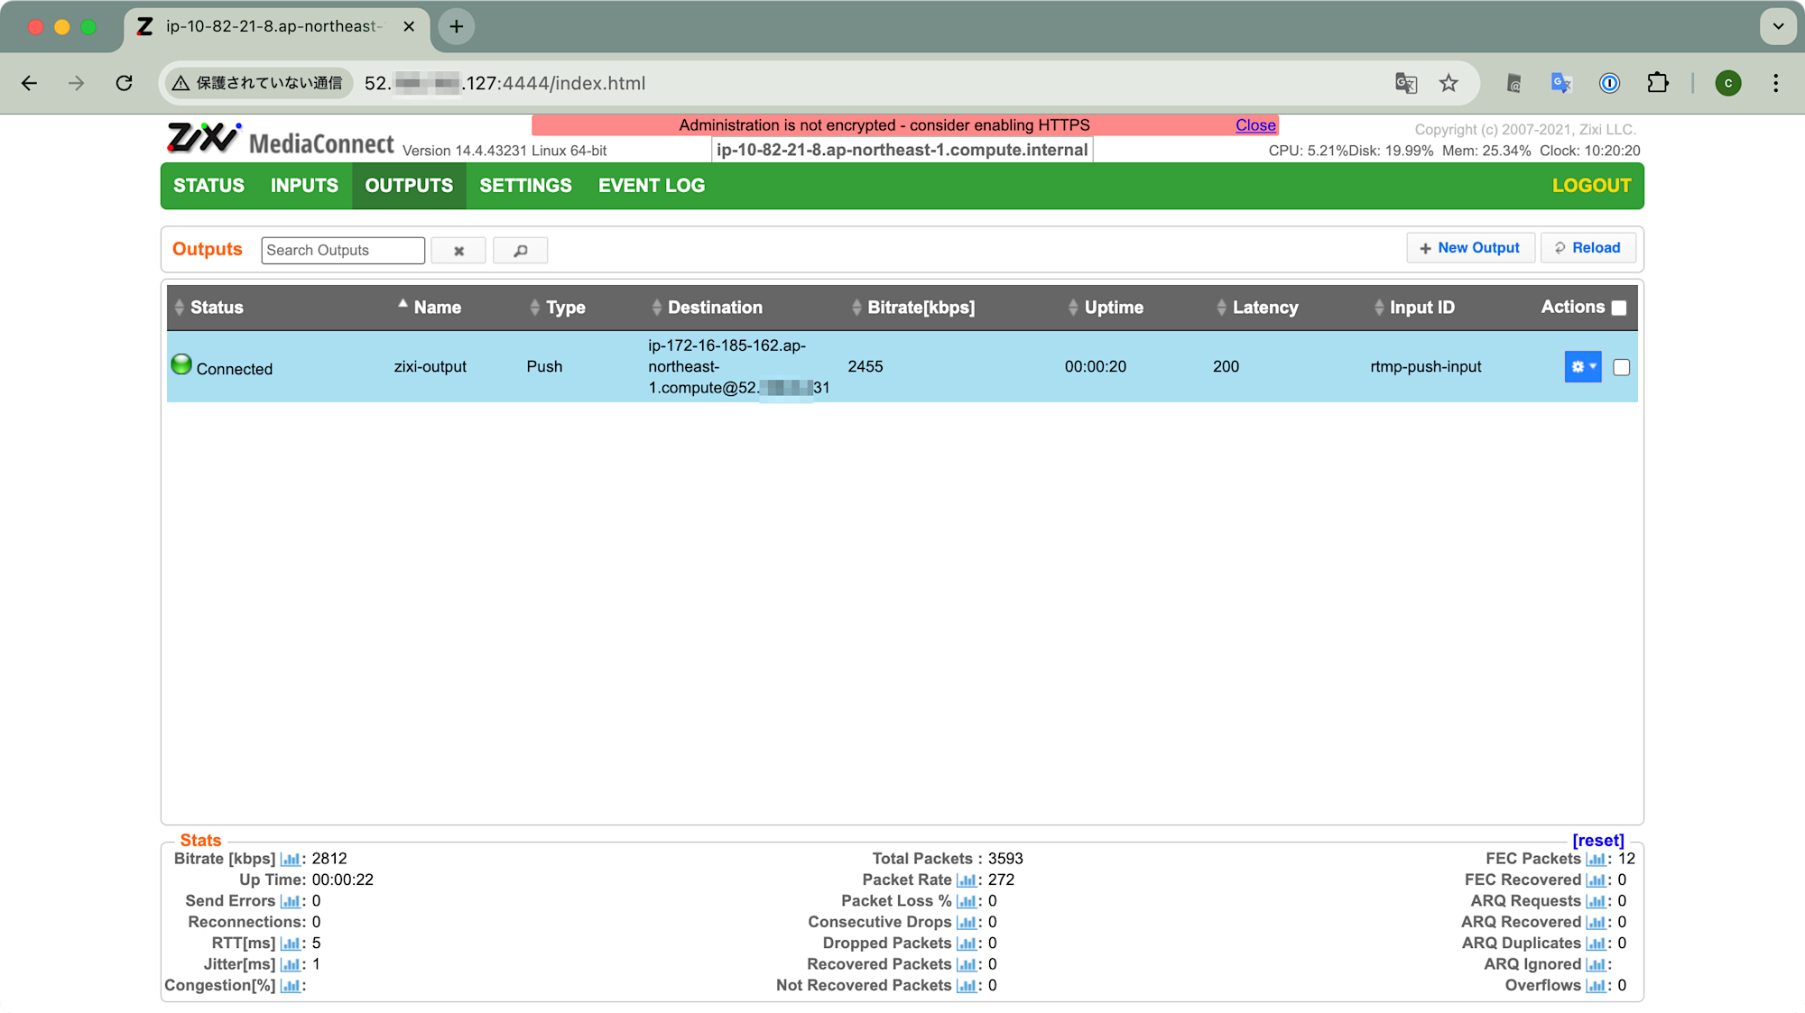Screen dimensions: 1805x1013
Task: Open the Packet Loss % chart icon
Action: click(966, 901)
